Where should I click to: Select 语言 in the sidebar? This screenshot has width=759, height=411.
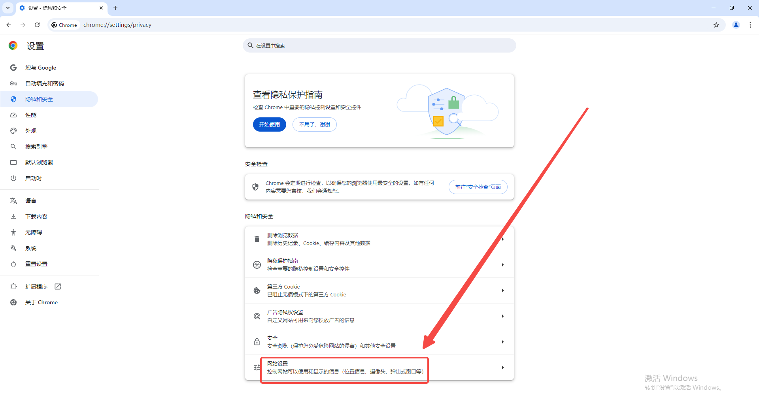click(49, 201)
